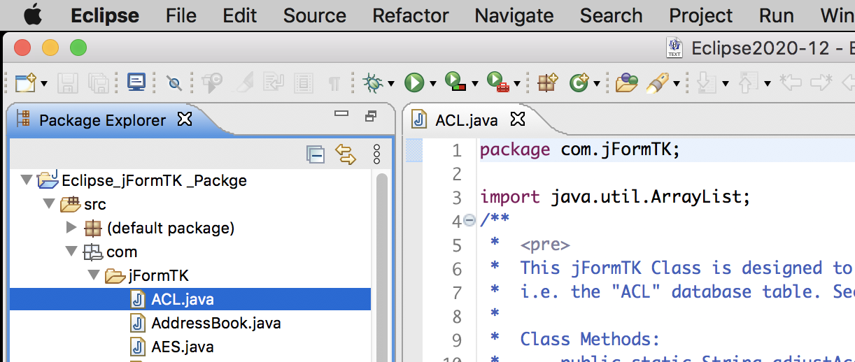This screenshot has width=855, height=362.
Task: Open the Run button dropdown arrow
Action: coord(433,84)
